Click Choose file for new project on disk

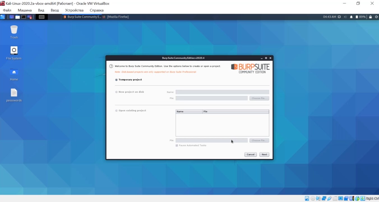pyautogui.click(x=259, y=98)
